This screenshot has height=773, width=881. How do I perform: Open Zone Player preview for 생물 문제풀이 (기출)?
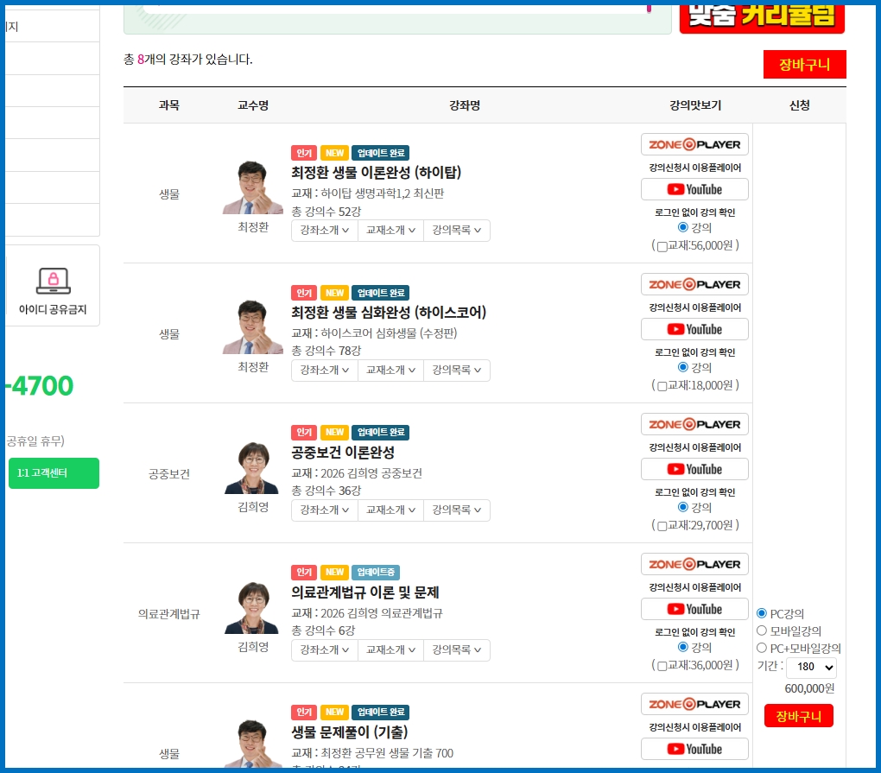point(694,704)
